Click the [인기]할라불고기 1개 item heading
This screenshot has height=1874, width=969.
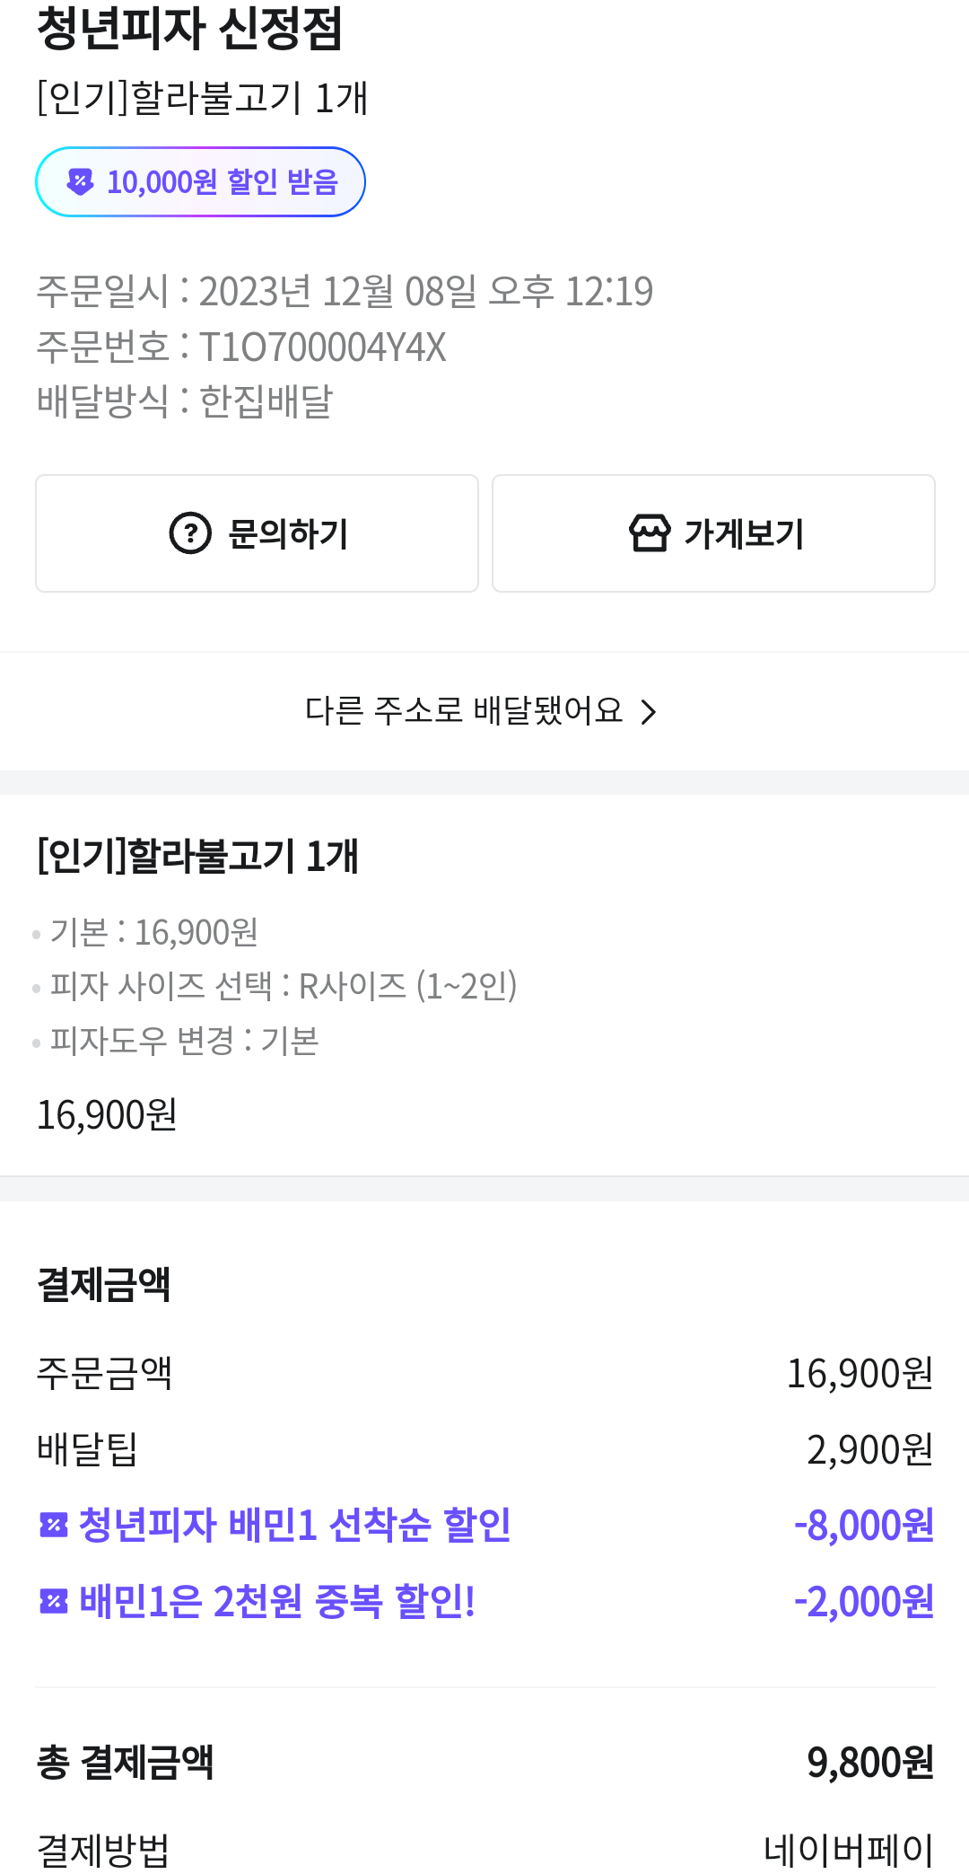[197, 856]
